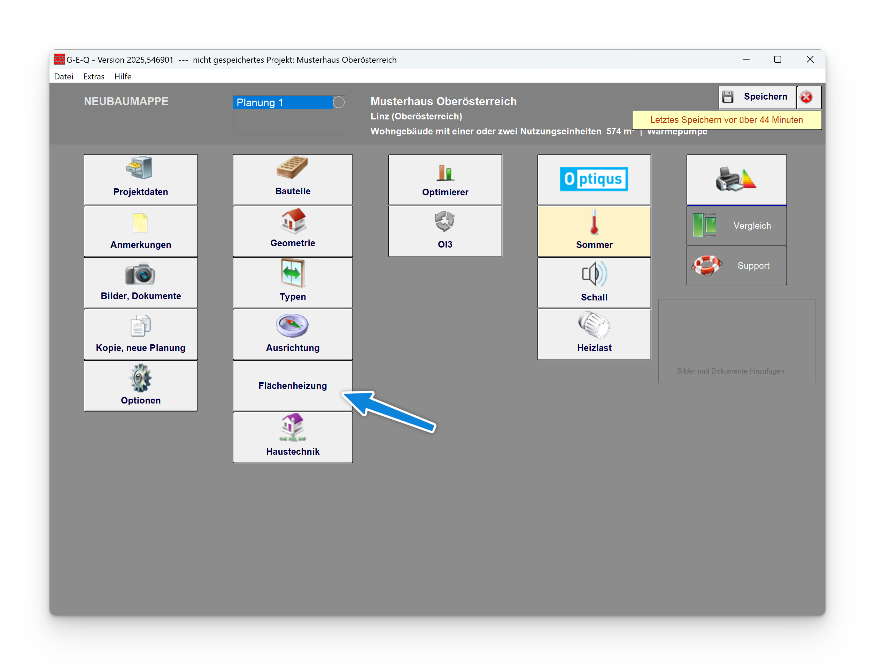875x665 pixels.
Task: Open the Schall sound module
Action: click(594, 282)
